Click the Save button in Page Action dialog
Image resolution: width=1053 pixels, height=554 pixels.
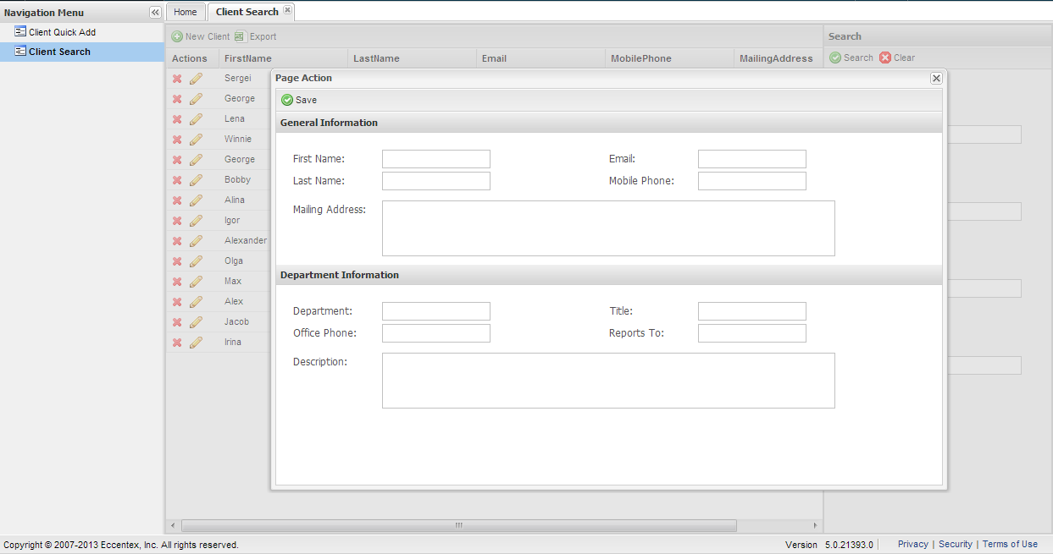coord(299,100)
